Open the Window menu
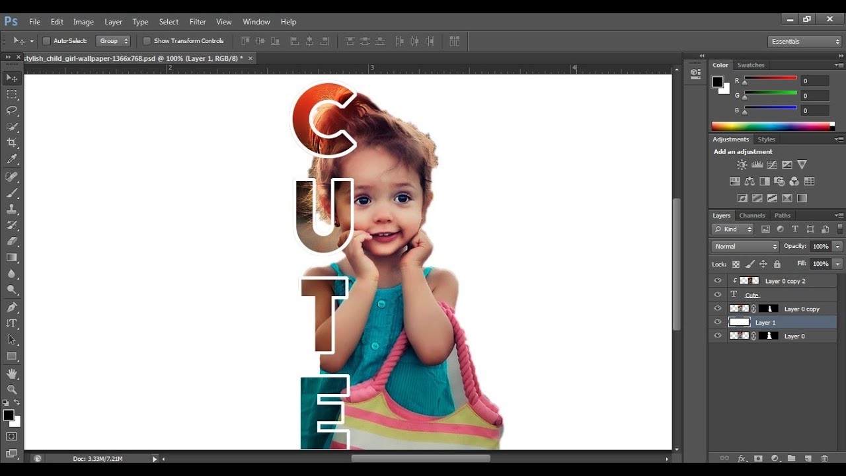The width and height of the screenshot is (846, 476). coord(256,22)
